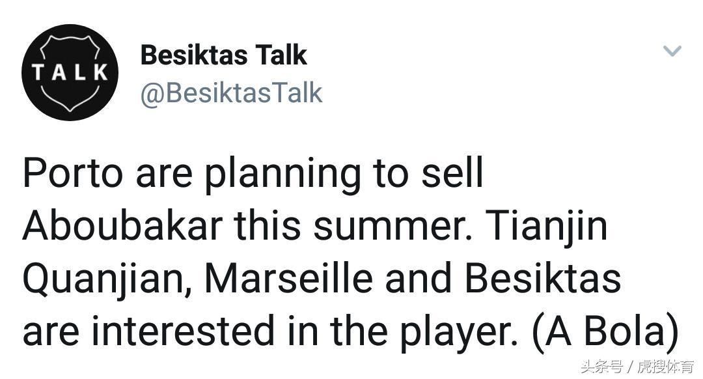The width and height of the screenshot is (703, 379).
Task: Open the tweet options chevron menu
Action: point(672,51)
